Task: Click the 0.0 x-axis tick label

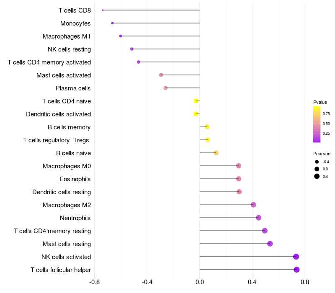Action: (200, 282)
